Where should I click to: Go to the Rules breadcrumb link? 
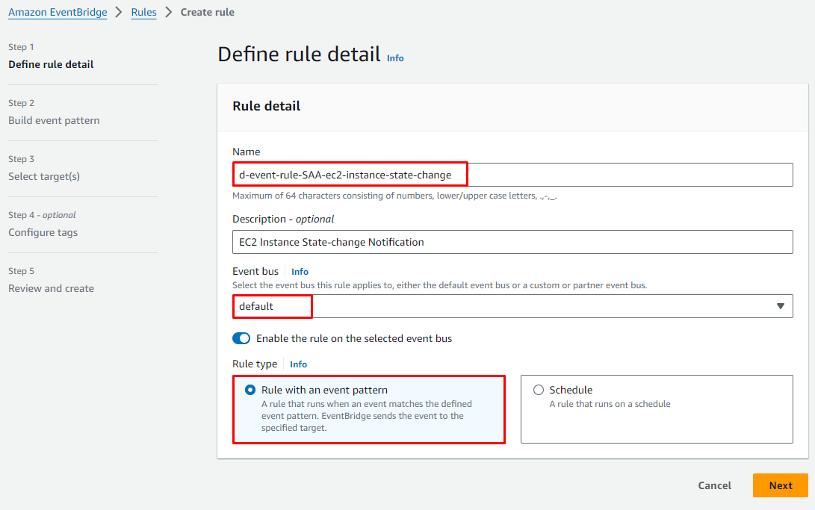(143, 12)
